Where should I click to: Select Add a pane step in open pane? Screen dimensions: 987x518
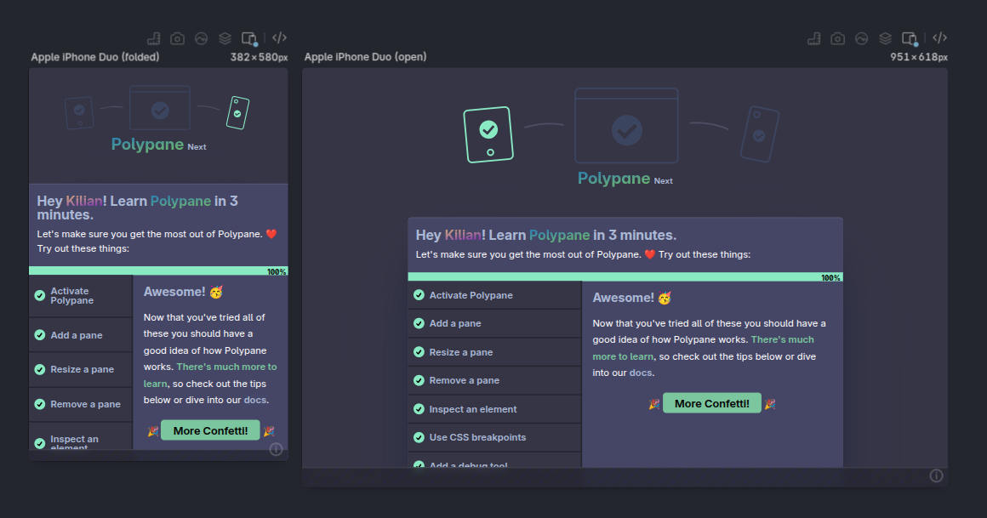point(494,323)
